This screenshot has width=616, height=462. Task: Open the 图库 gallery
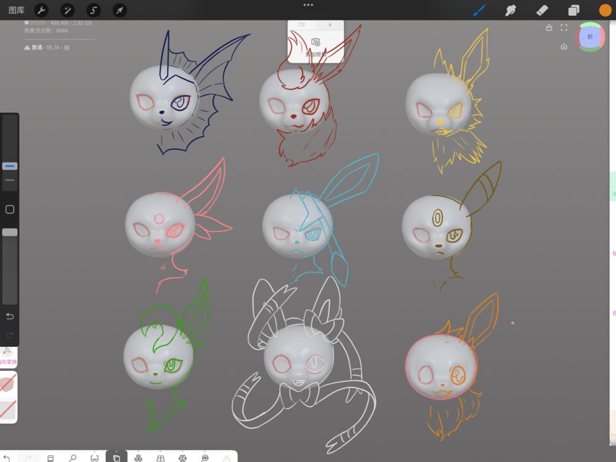point(17,10)
